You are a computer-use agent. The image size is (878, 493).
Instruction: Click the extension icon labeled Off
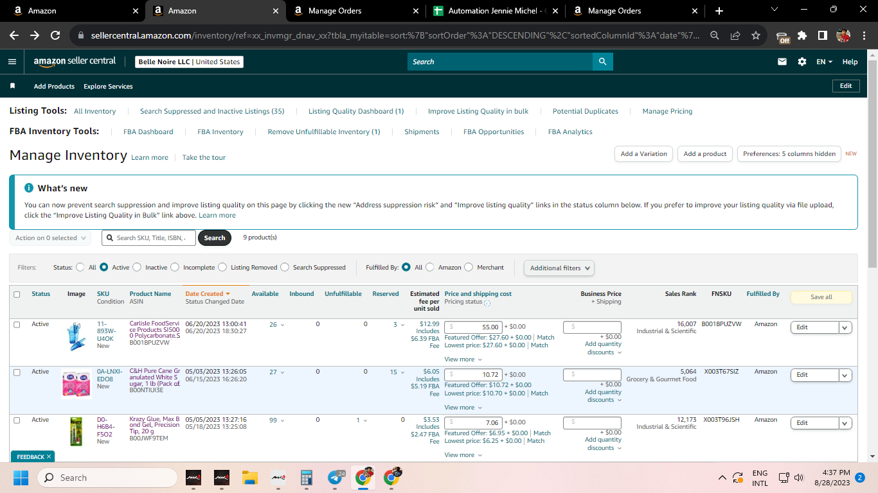[x=782, y=37]
